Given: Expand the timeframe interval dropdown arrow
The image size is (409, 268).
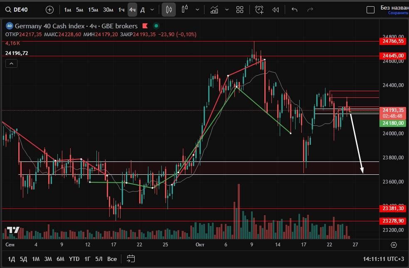Looking at the screenshot, I should (152, 10).
